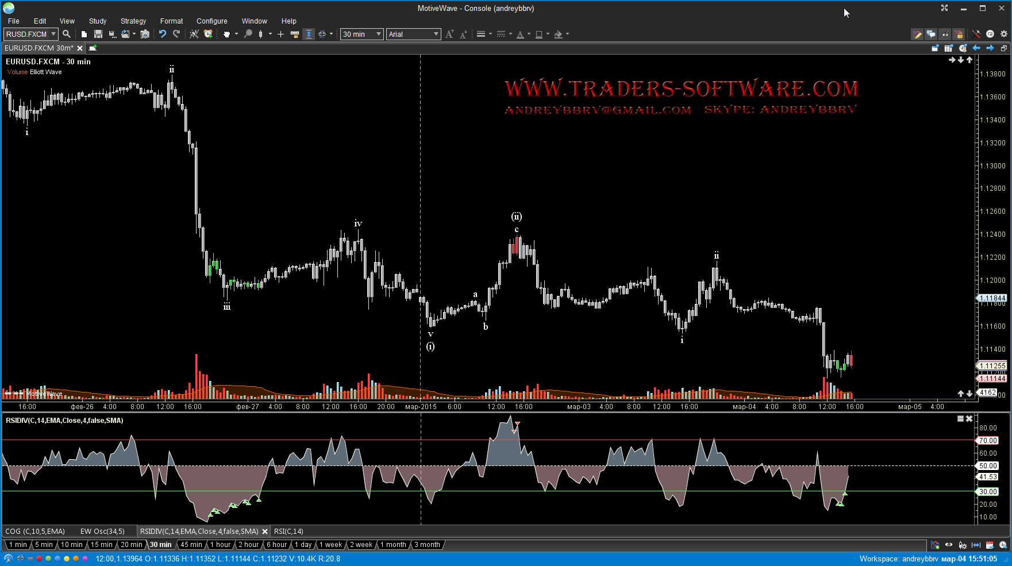Click the save chart floppy disk icon
This screenshot has height=566, width=1012.
point(98,34)
